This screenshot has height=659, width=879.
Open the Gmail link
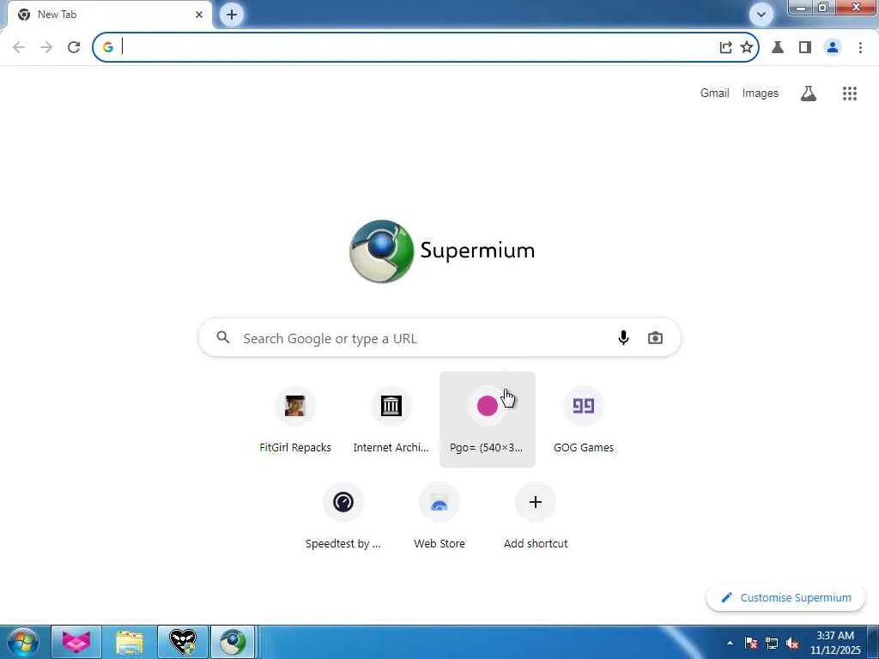(x=714, y=93)
